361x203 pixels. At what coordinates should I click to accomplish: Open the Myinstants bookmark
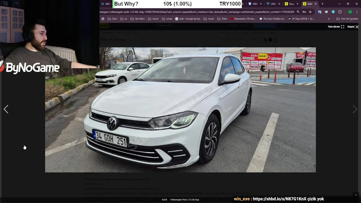tap(243, 19)
